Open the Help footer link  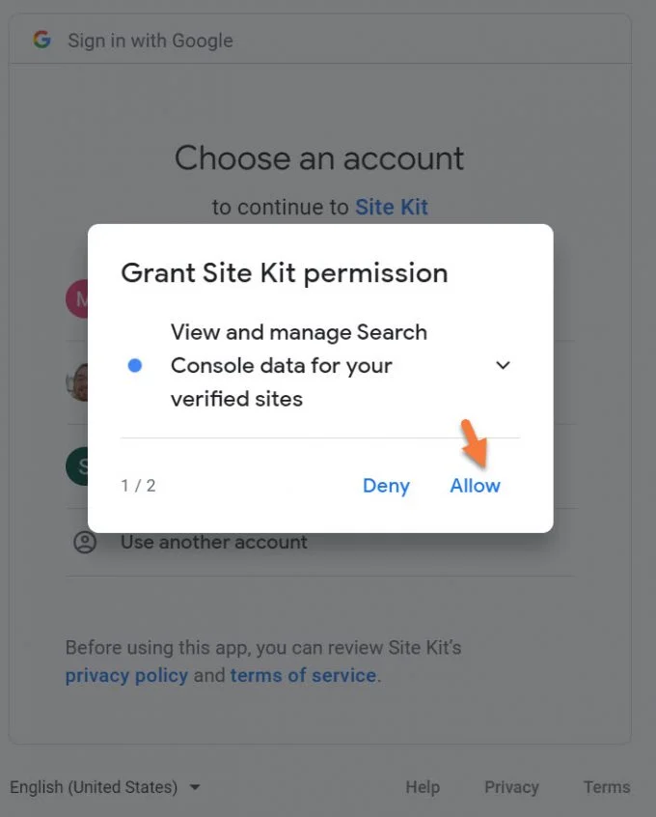[423, 787]
